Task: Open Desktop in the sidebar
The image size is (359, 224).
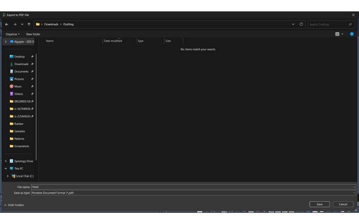Action: pyautogui.click(x=19, y=56)
